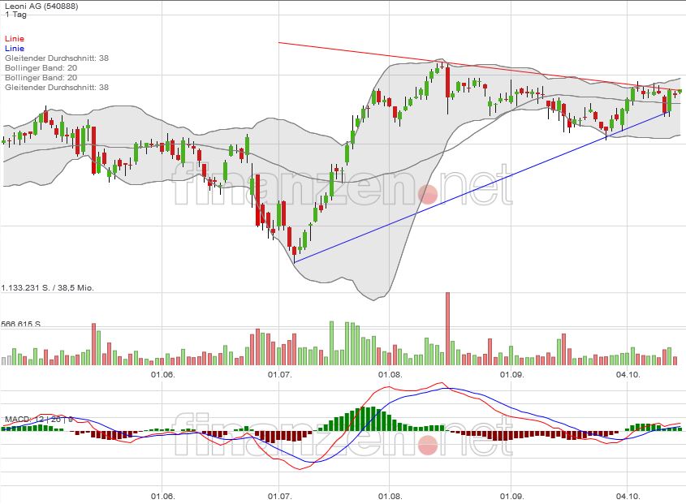Click the left starting point of red trendline
This screenshot has width=686, height=504.
[278, 42]
